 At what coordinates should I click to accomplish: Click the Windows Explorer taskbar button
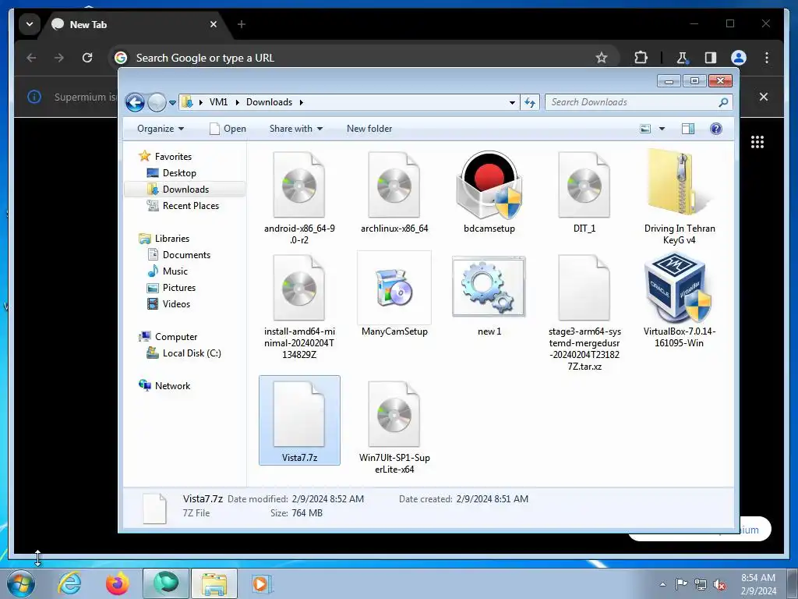[x=214, y=583]
